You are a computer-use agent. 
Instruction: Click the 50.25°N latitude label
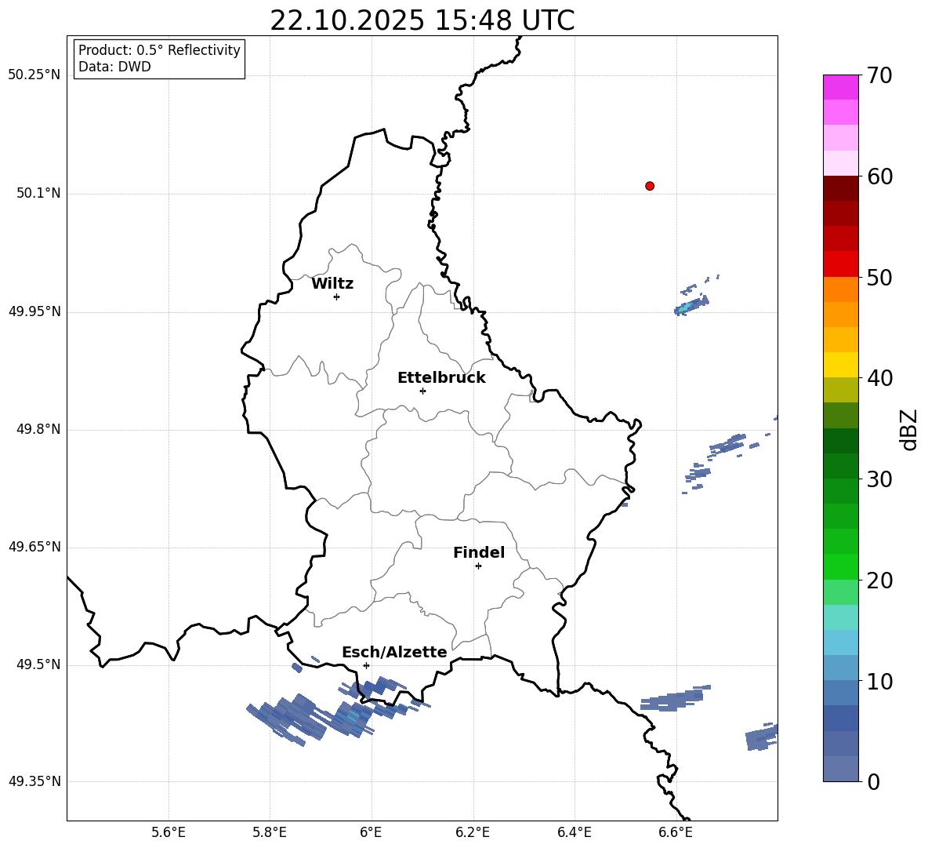[34, 75]
